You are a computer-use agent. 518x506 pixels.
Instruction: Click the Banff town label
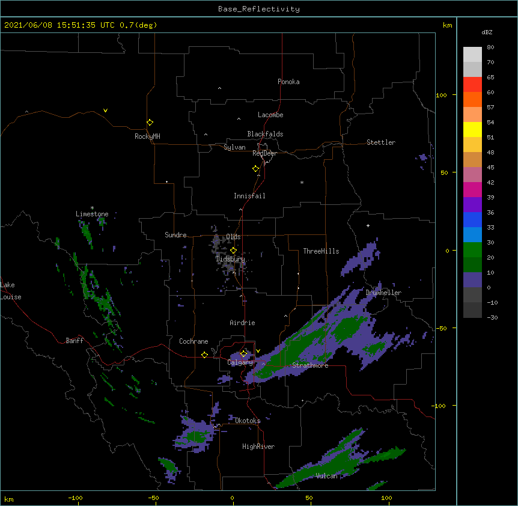[75, 341]
